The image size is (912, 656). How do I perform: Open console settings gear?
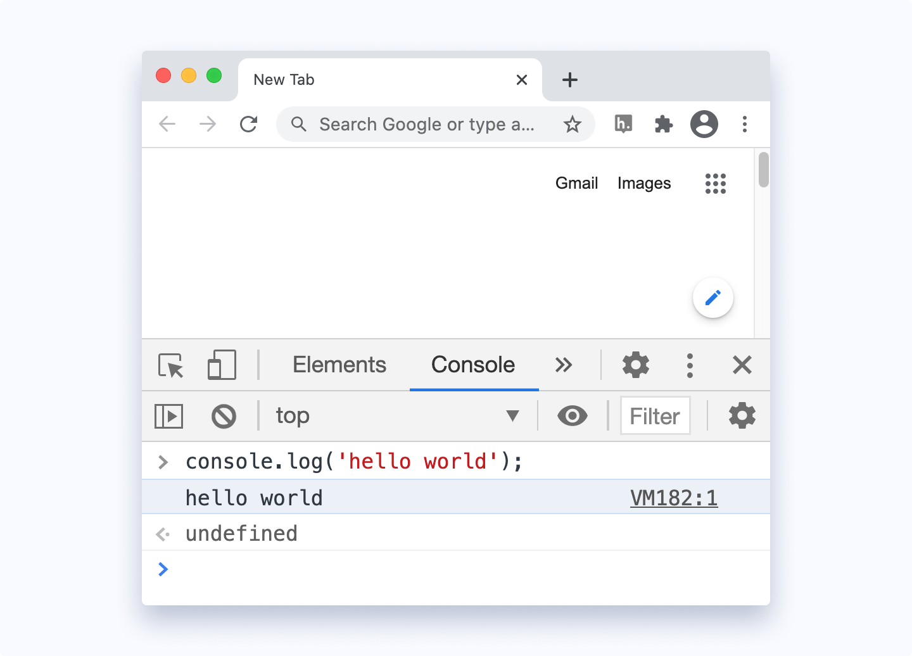pyautogui.click(x=741, y=416)
